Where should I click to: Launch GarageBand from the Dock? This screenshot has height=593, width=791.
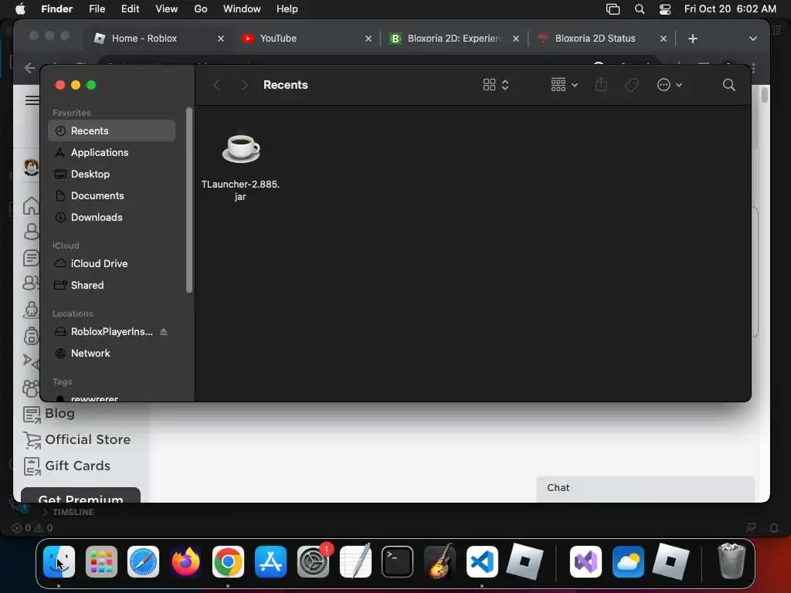coord(440,561)
